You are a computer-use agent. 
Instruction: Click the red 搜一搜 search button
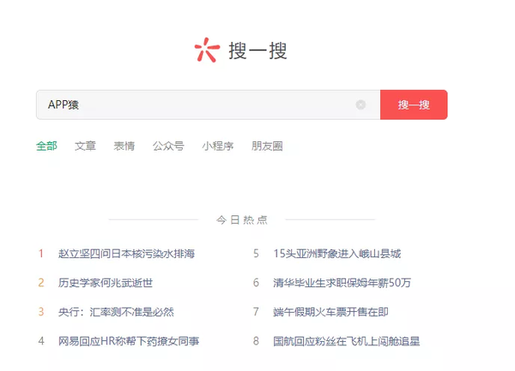tap(414, 105)
